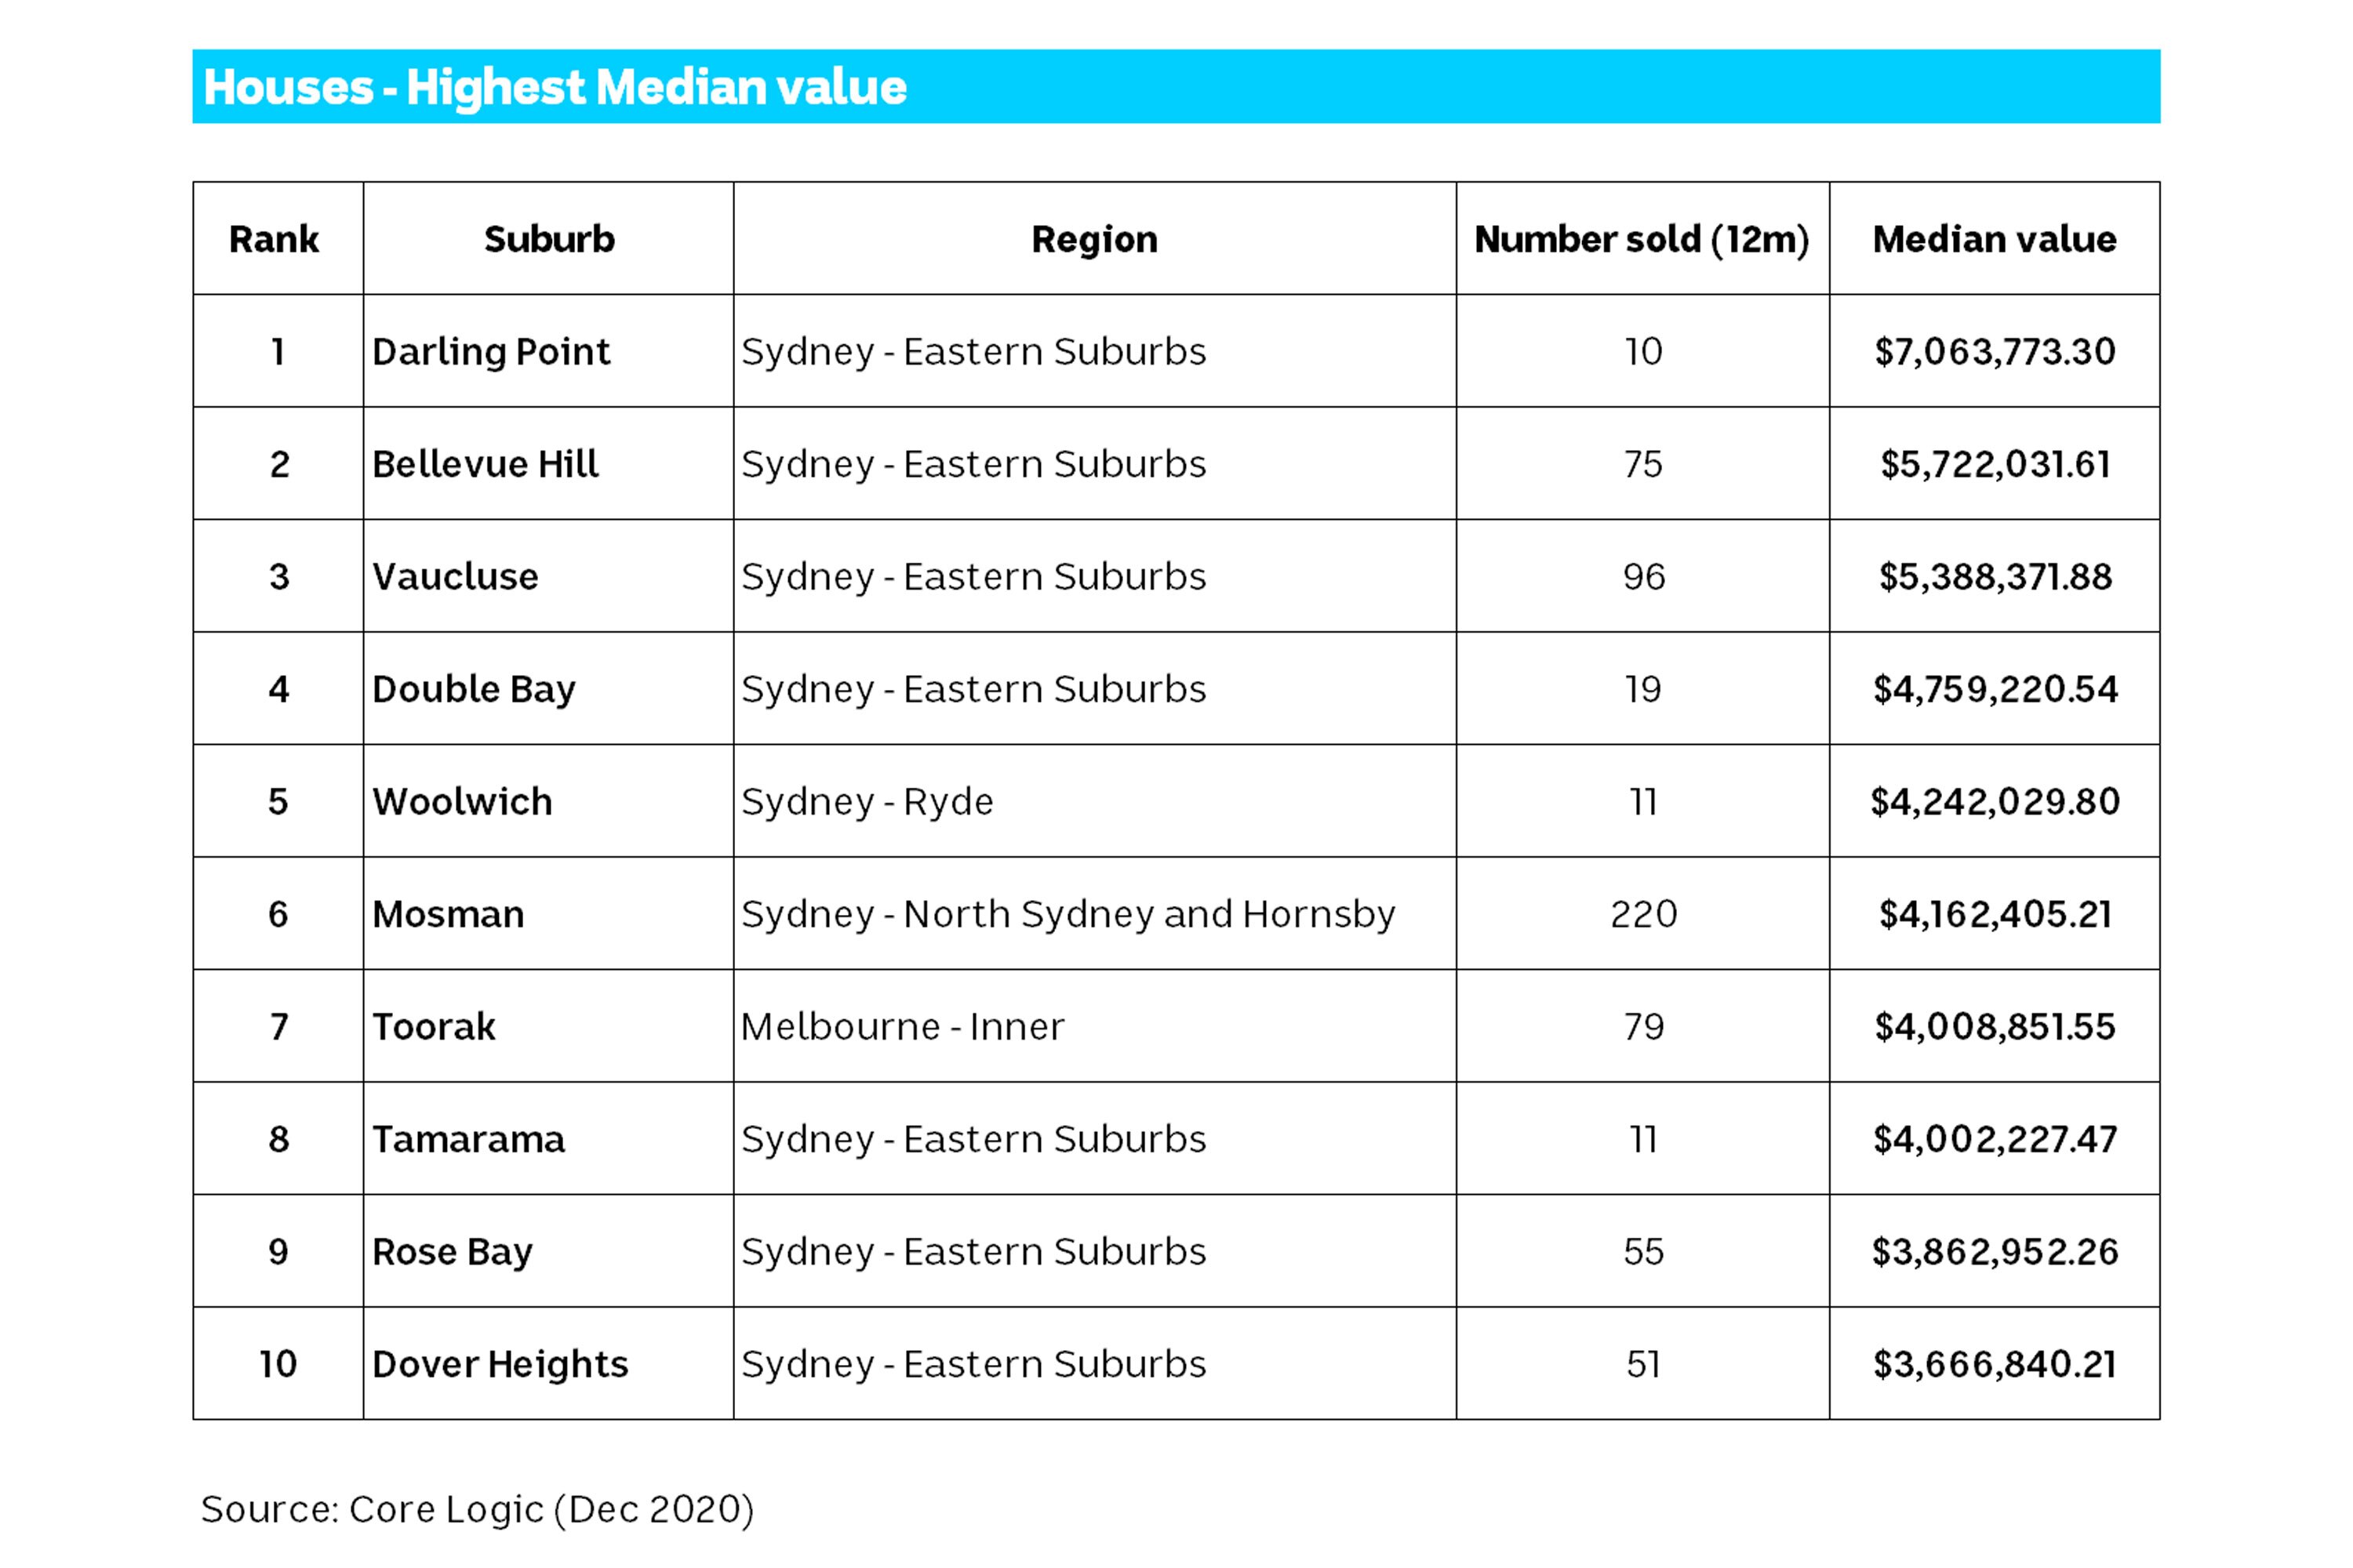This screenshot has width=2353, height=1568.
Task: Select 'Sydney - North Sydney and Hornsby' region
Action: pyautogui.click(x=1067, y=914)
